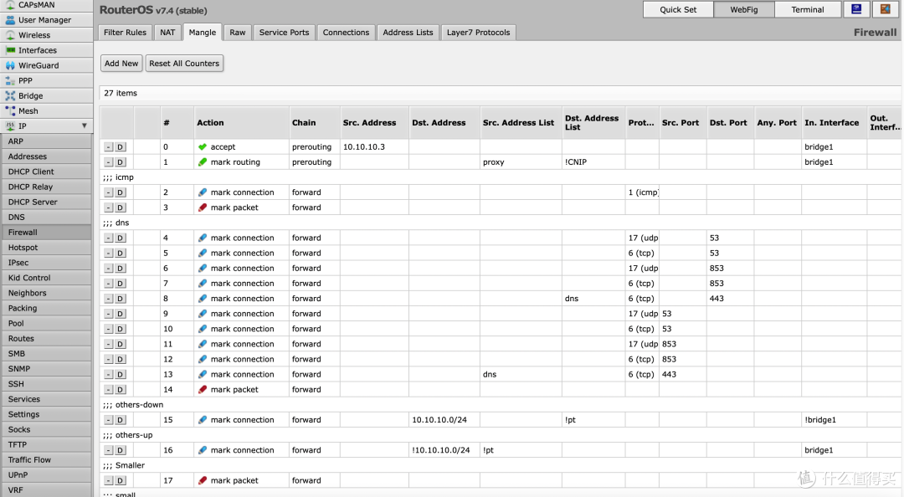Open DNS in IP submenu
Viewport: 904px width, 497px height.
pos(46,217)
